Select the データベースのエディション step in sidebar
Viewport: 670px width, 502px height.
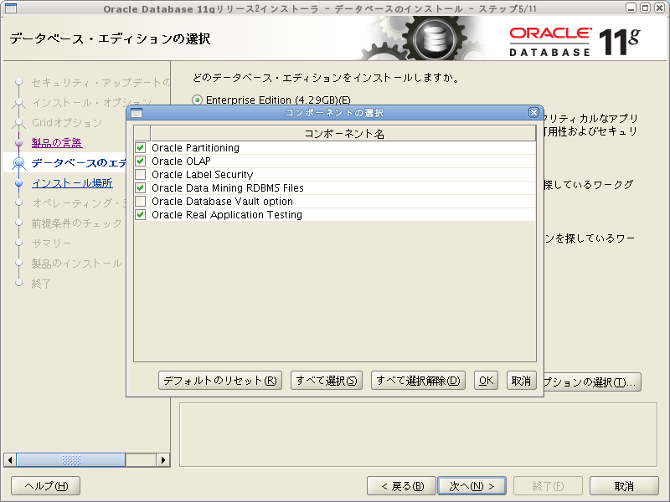click(79, 163)
